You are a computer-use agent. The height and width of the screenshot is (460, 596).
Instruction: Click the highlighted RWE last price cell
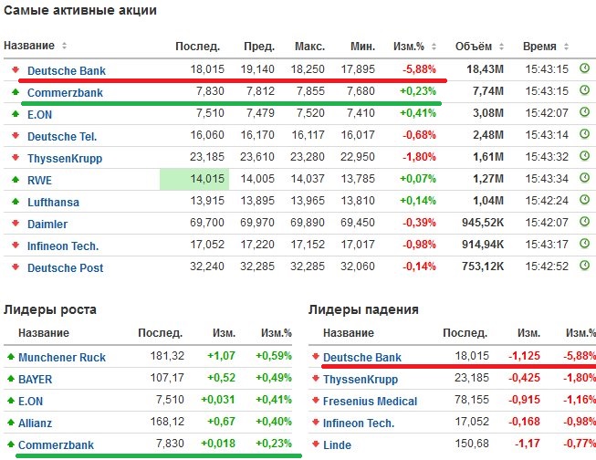193,180
